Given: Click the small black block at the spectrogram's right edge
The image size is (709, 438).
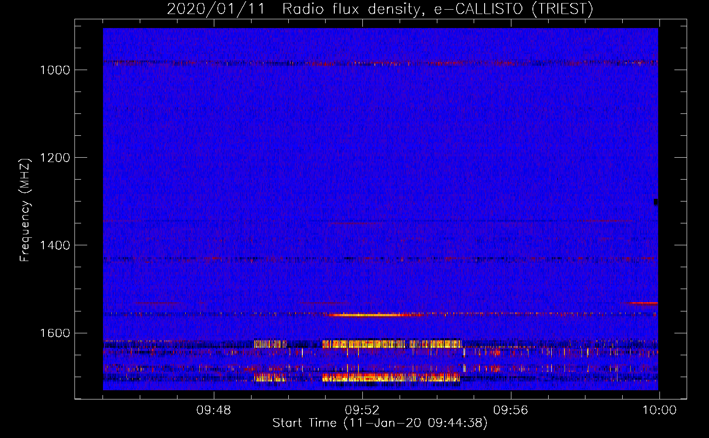Looking at the screenshot, I should click(x=656, y=202).
